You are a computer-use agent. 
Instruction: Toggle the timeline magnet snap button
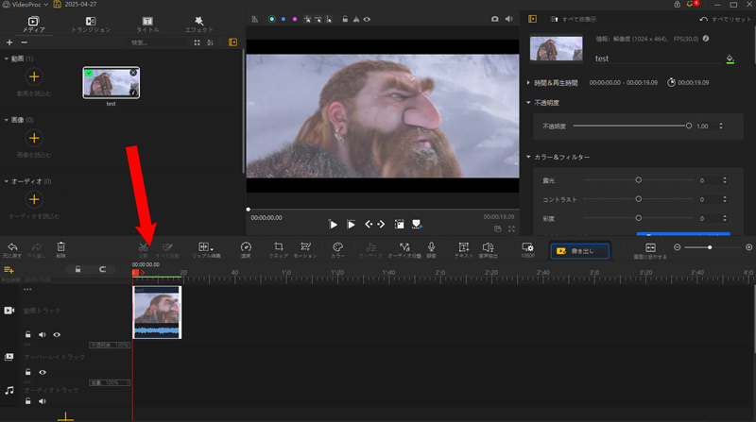pyautogui.click(x=103, y=269)
